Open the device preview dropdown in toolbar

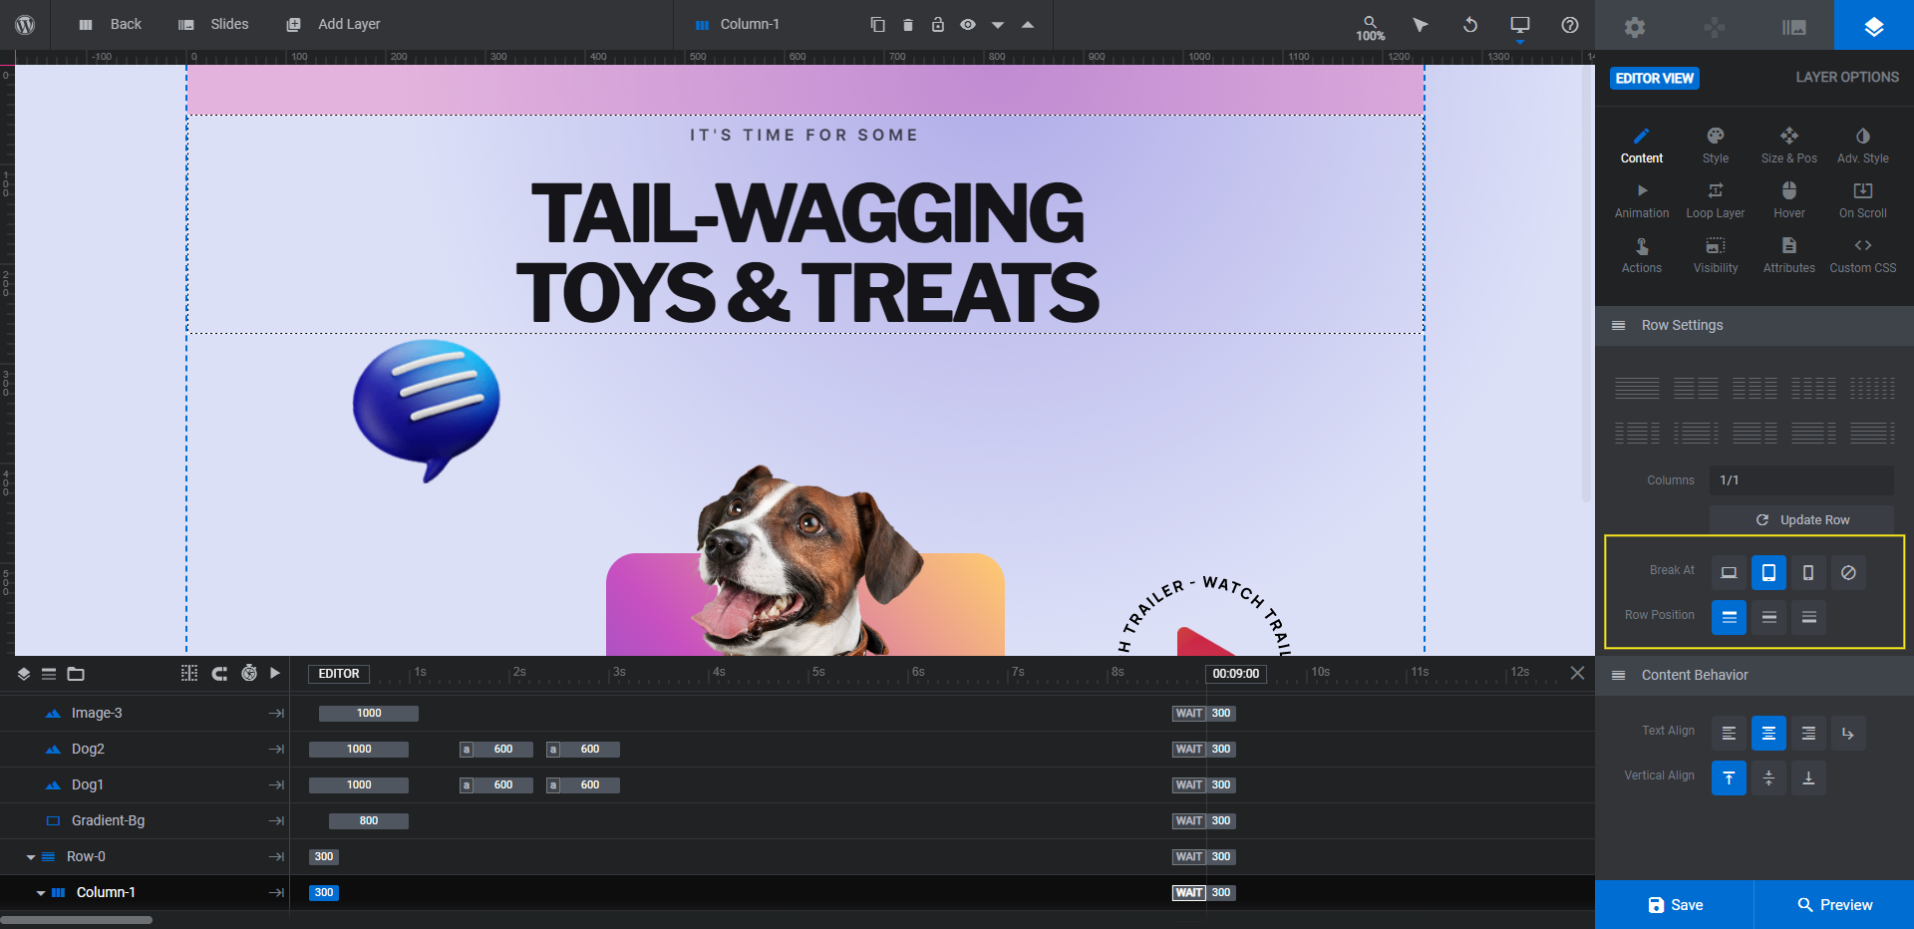1520,27
